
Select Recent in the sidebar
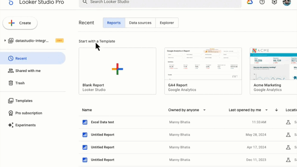point(33,58)
